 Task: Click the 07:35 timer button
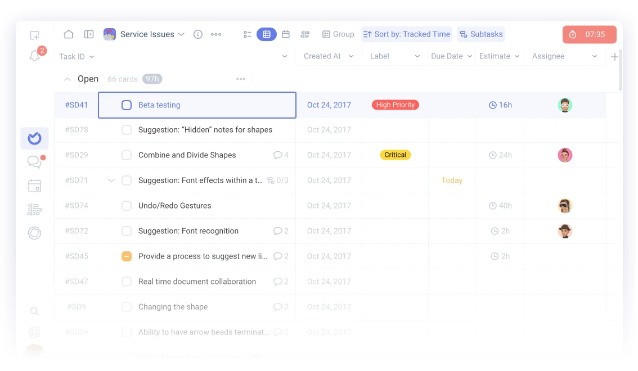pos(589,34)
